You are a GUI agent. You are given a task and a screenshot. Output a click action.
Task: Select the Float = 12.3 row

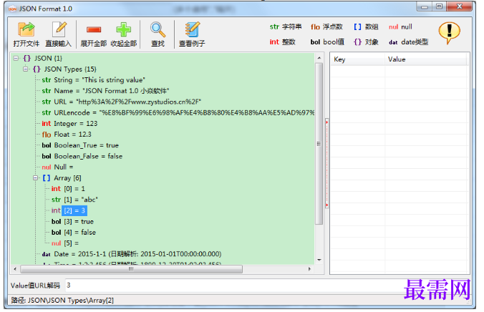(72, 135)
